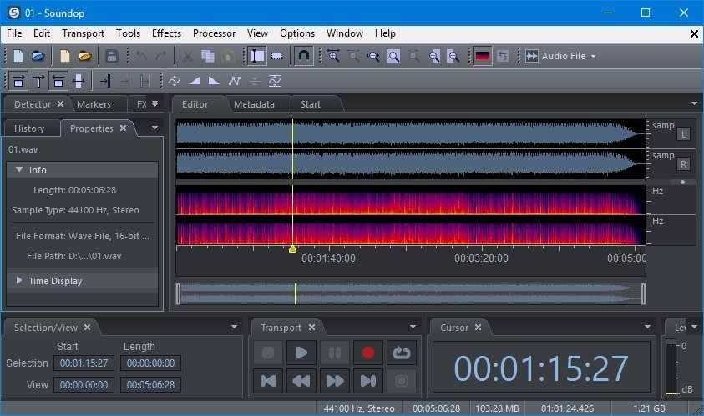Open the Audio File dropdown
704x416 pixels.
coord(593,57)
